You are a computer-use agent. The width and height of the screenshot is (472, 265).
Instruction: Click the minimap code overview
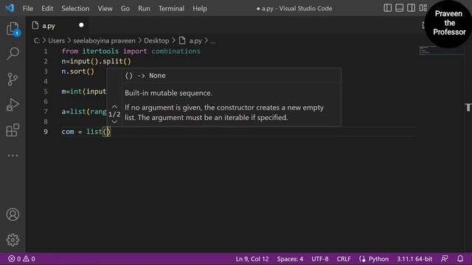click(x=441, y=50)
